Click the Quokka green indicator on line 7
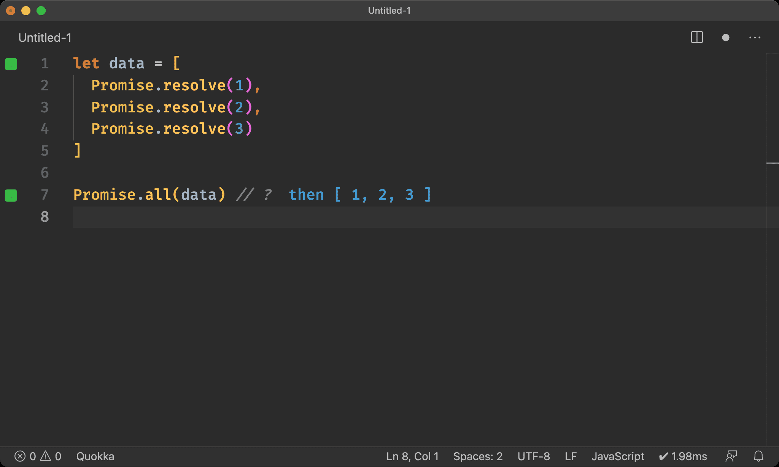Image resolution: width=779 pixels, height=467 pixels. (11, 195)
